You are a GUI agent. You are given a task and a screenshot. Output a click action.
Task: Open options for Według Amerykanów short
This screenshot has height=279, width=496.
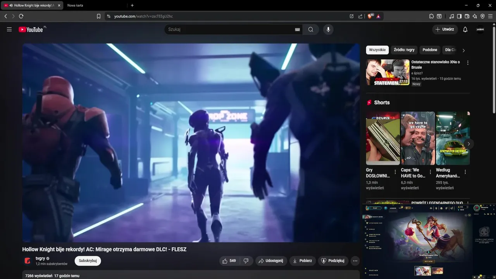click(x=465, y=172)
